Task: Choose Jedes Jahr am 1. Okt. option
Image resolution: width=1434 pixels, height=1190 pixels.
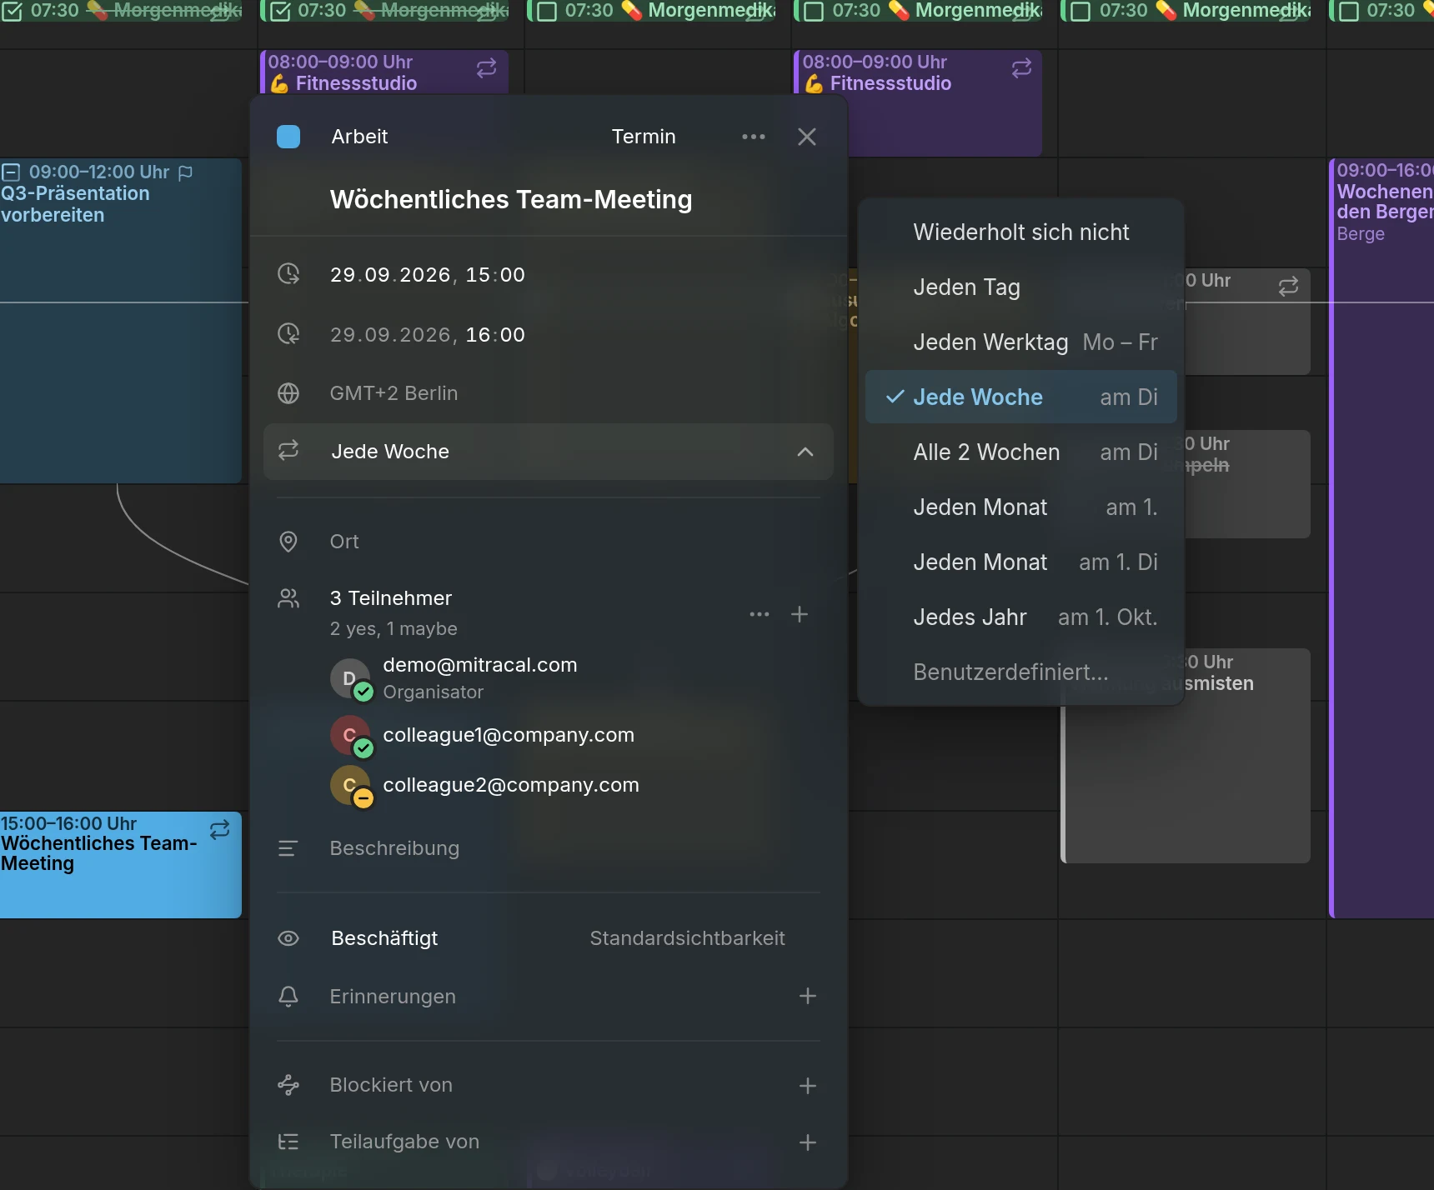Action: (1020, 617)
